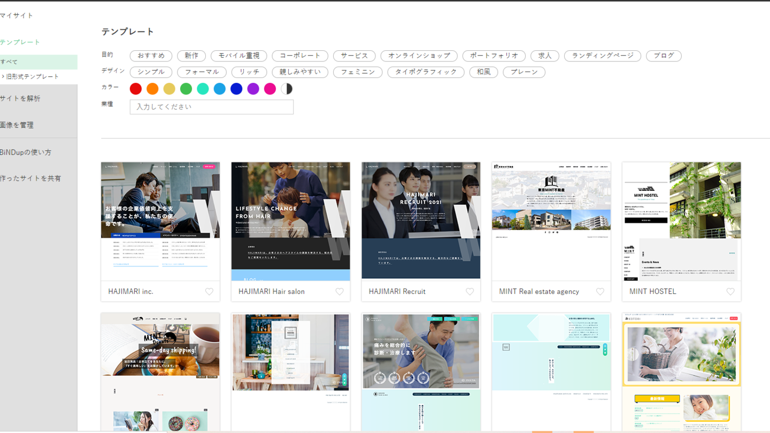Viewport: 770px width, 433px height.
Task: Enable the モバイル重視 filter tag
Action: (x=238, y=56)
